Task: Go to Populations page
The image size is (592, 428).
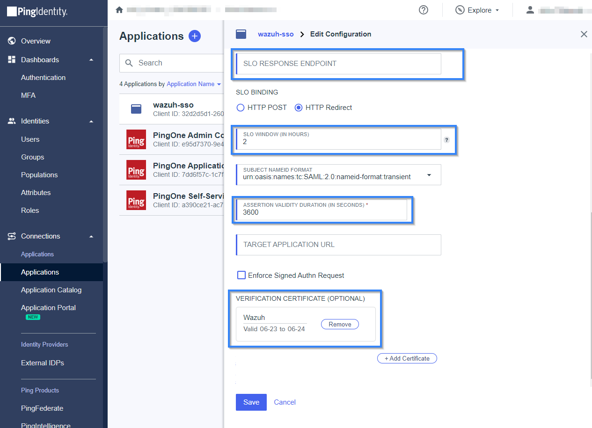Action: 39,175
